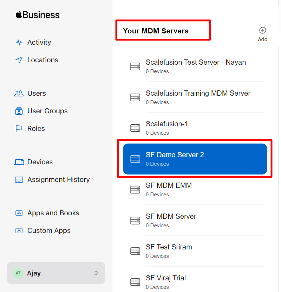Choose the SF MDM Server name
281x292 pixels.
click(x=171, y=216)
